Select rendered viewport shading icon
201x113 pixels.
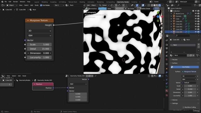pos(160,5)
